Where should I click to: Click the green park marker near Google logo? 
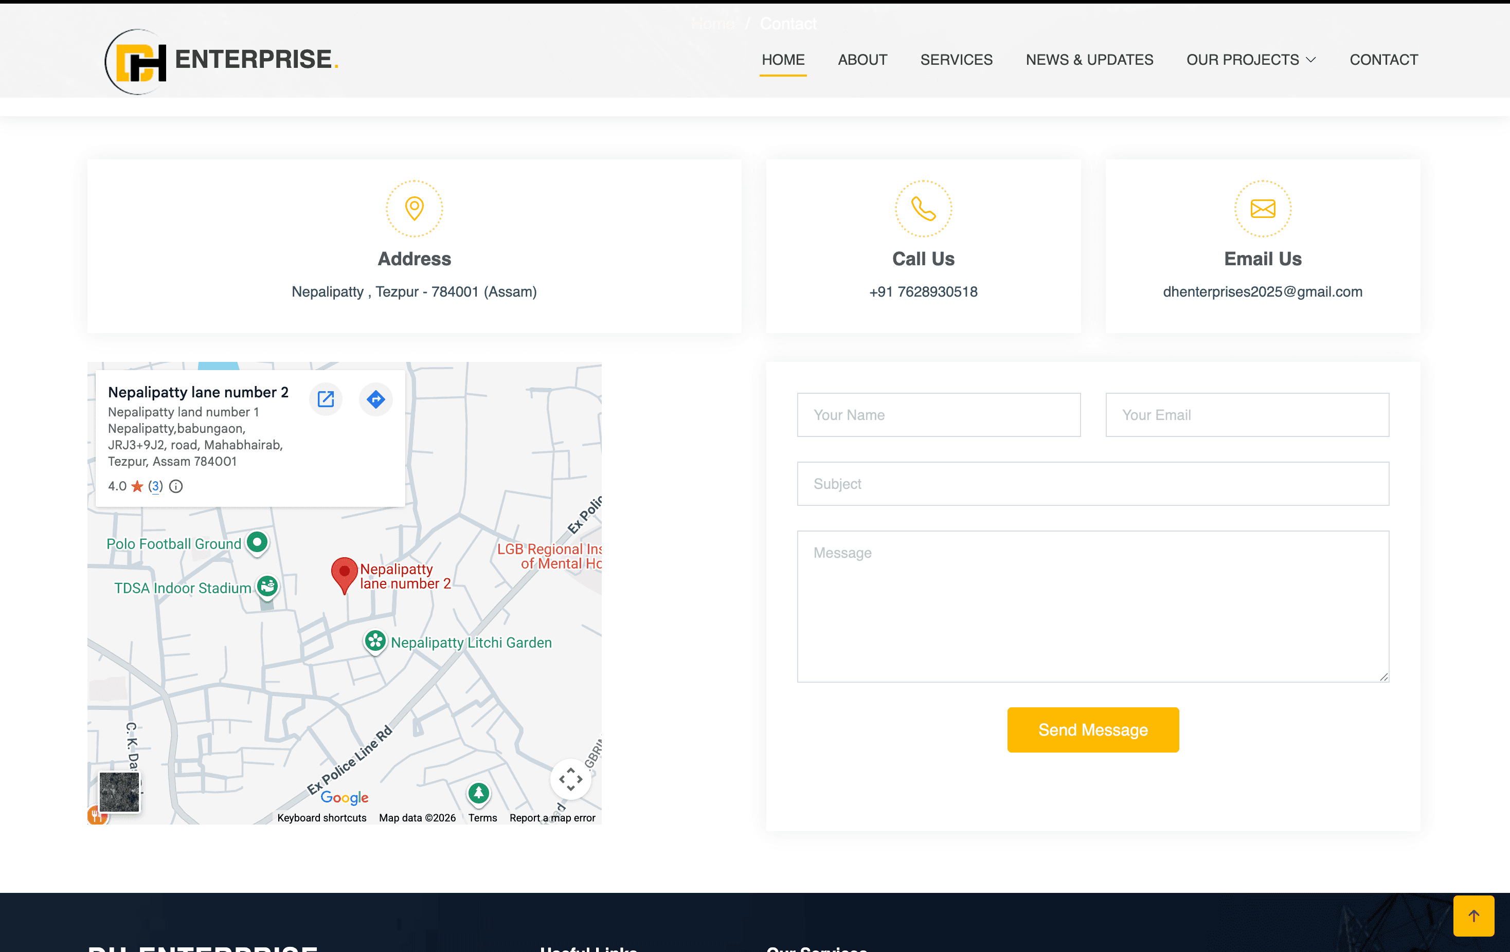(478, 794)
